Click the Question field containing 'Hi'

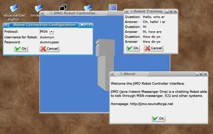pyautogui.click(x=145, y=27)
